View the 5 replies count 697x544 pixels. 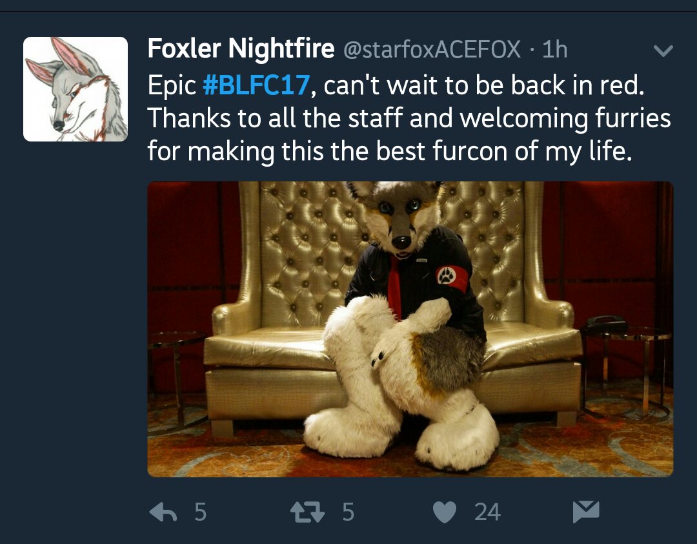pyautogui.click(x=201, y=512)
